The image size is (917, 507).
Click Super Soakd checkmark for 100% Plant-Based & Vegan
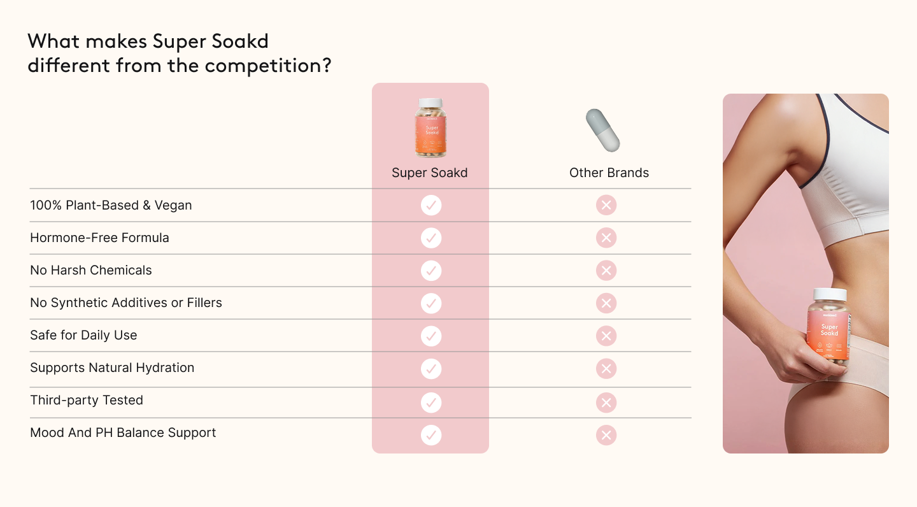pos(431,205)
